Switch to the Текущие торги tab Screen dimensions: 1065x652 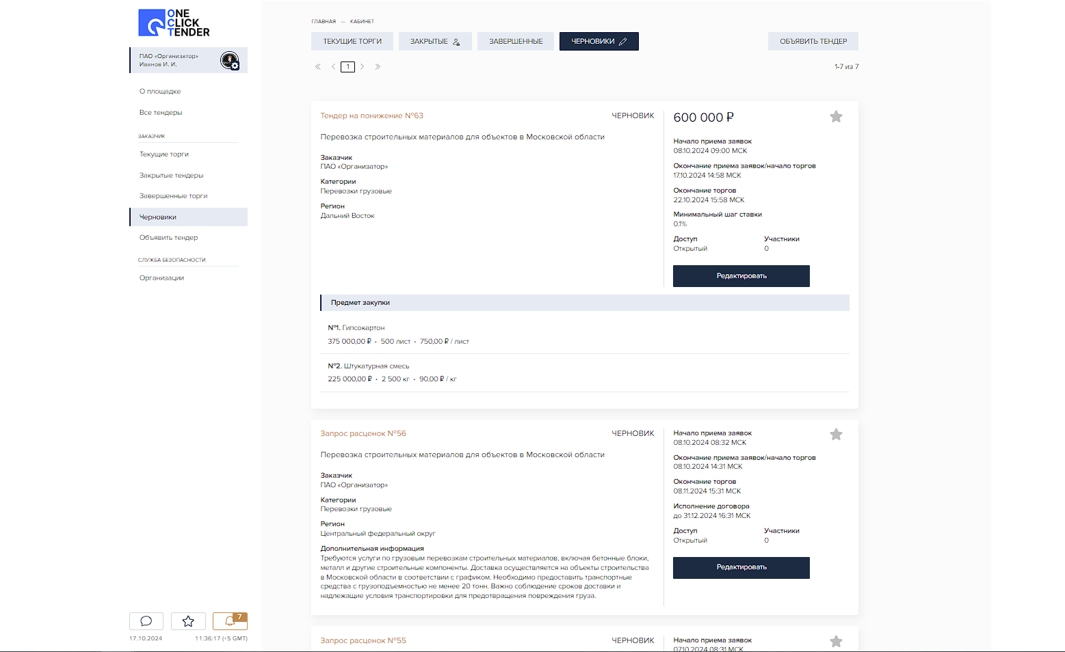click(x=352, y=42)
